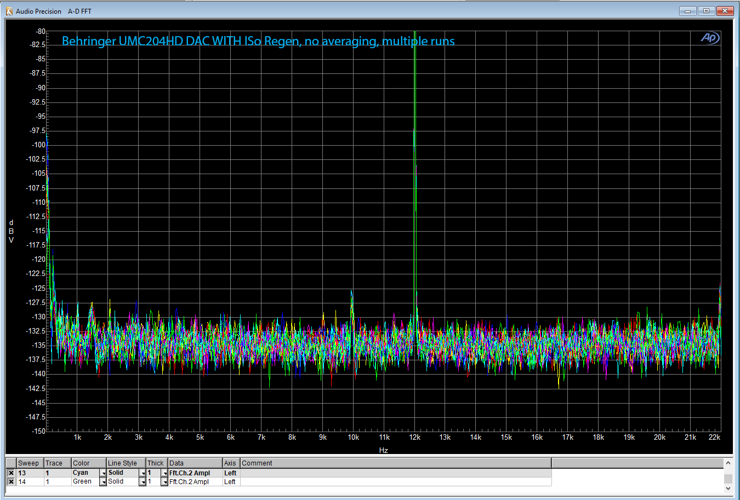This screenshot has height=500, width=740.
Task: Click the Left axis cell for sweep 14
Action: point(231,482)
